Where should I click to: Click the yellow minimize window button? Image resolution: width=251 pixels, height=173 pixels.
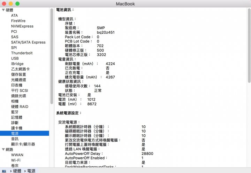point(11,4)
